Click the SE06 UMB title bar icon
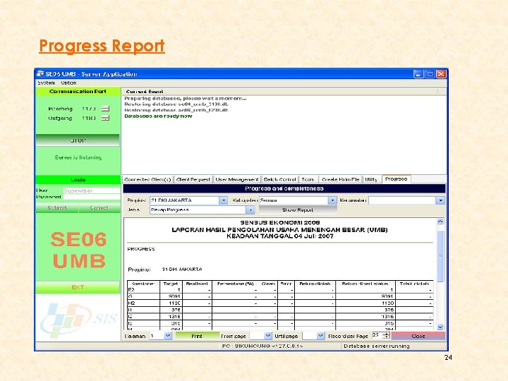This screenshot has width=508, height=381. [x=40, y=73]
